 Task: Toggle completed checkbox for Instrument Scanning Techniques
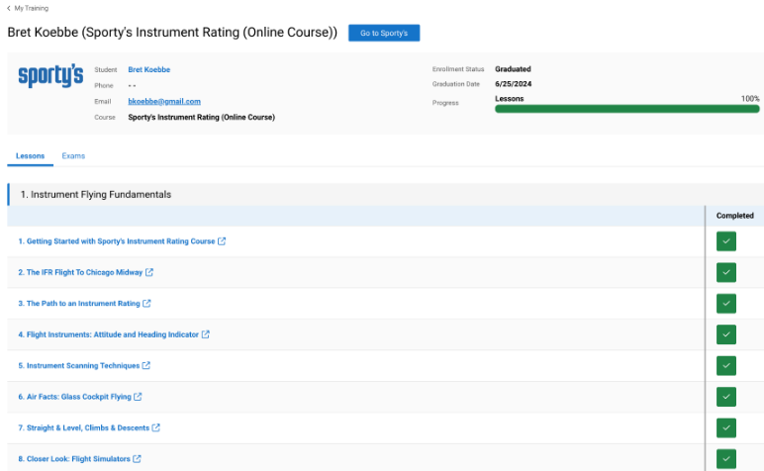[726, 366]
